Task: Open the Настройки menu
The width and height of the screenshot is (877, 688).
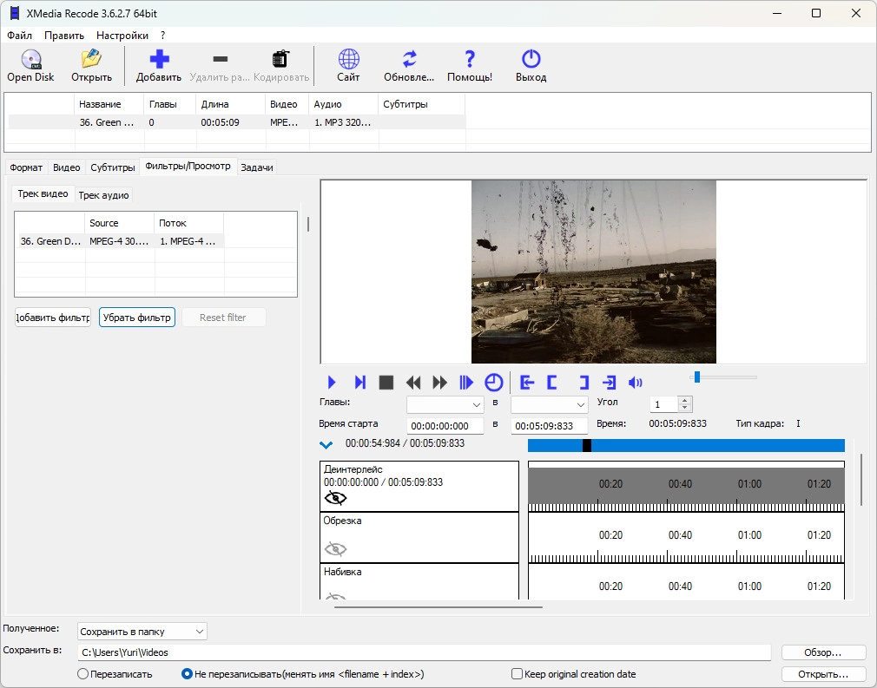Action: 122,36
